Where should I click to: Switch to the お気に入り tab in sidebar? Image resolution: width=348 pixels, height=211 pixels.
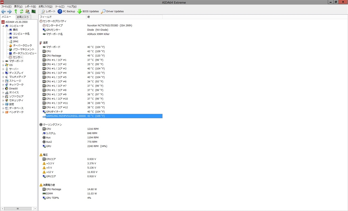[23, 17]
